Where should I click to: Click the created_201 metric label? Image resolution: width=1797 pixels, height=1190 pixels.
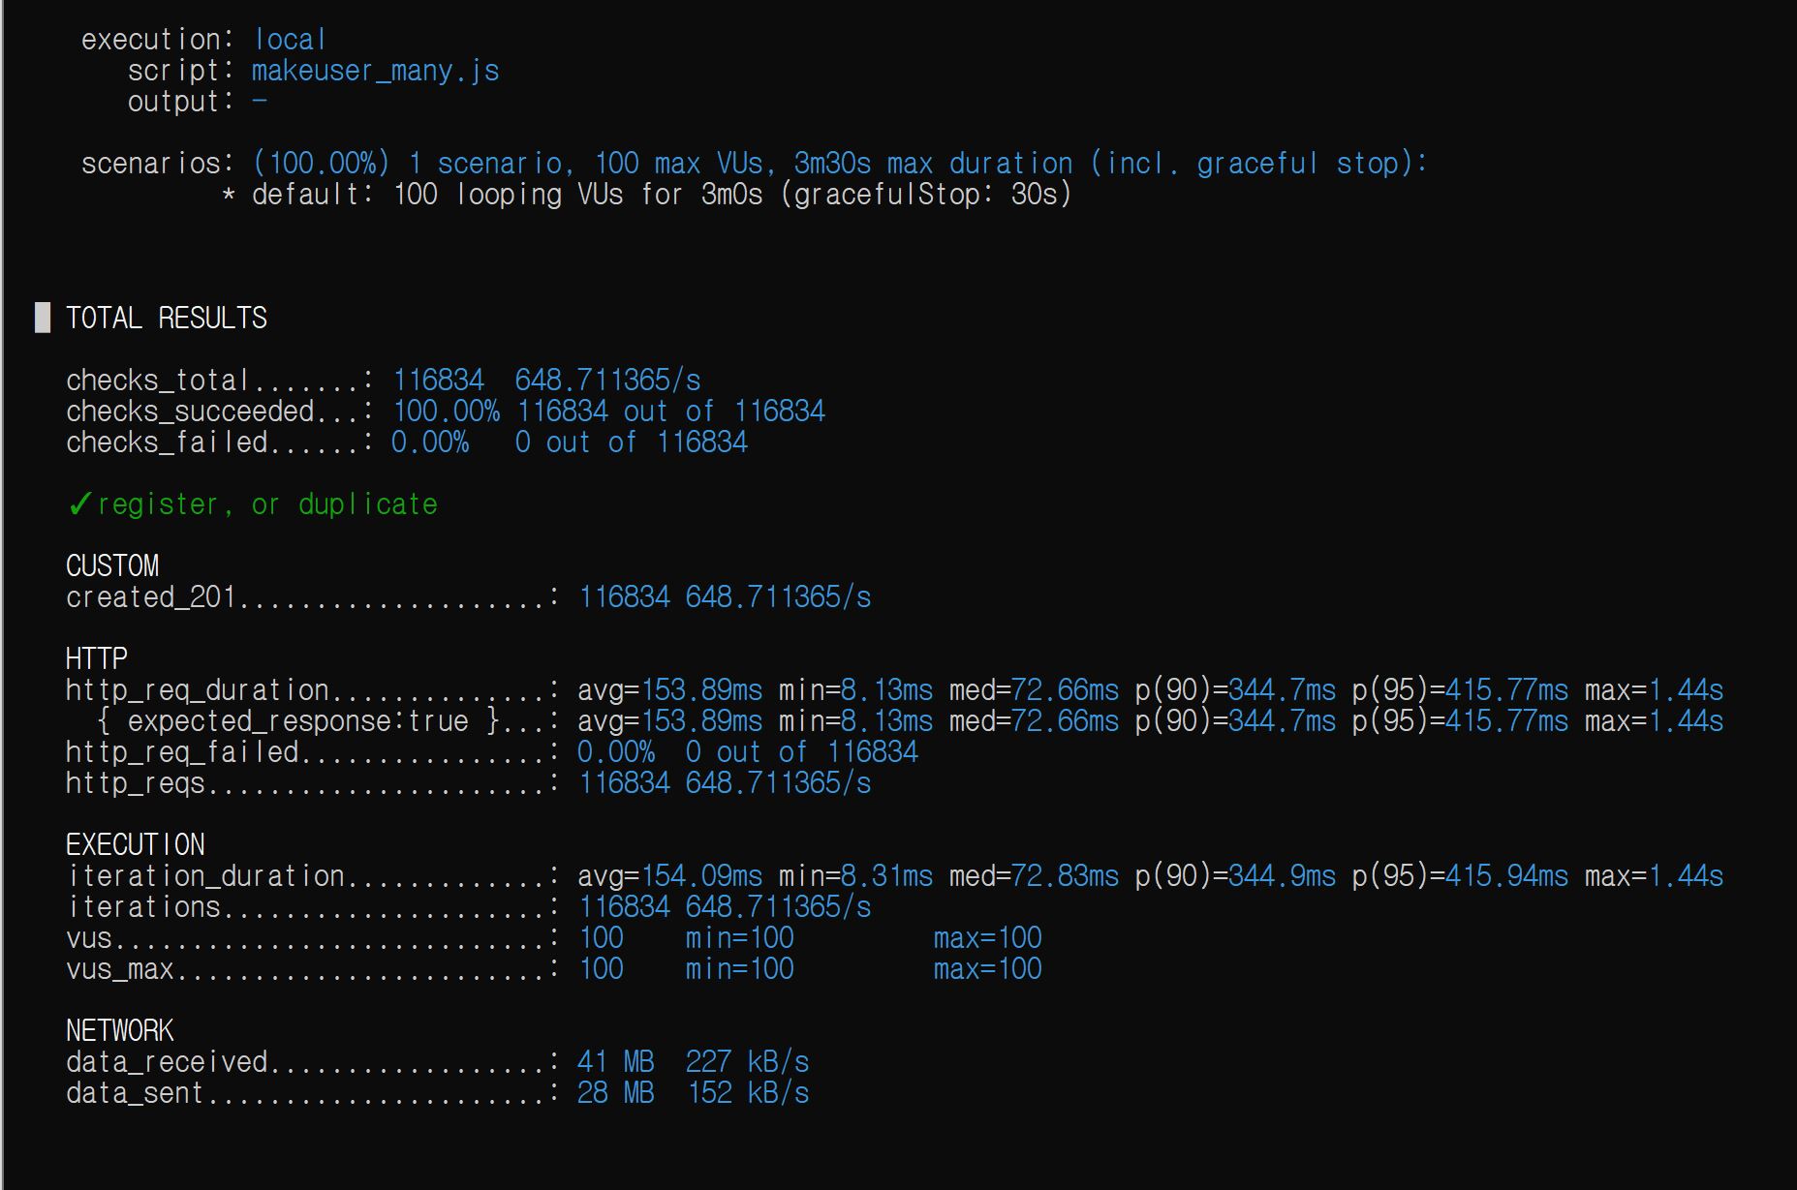(x=151, y=597)
